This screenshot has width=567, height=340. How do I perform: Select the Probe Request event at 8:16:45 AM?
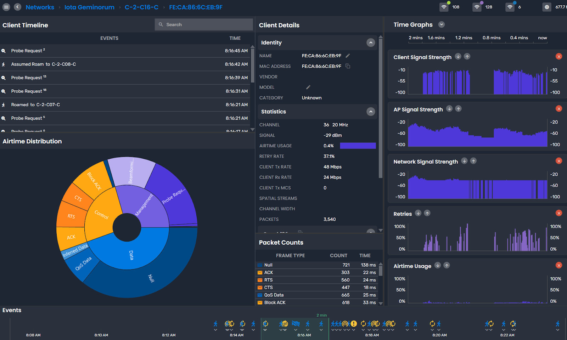tap(125, 51)
